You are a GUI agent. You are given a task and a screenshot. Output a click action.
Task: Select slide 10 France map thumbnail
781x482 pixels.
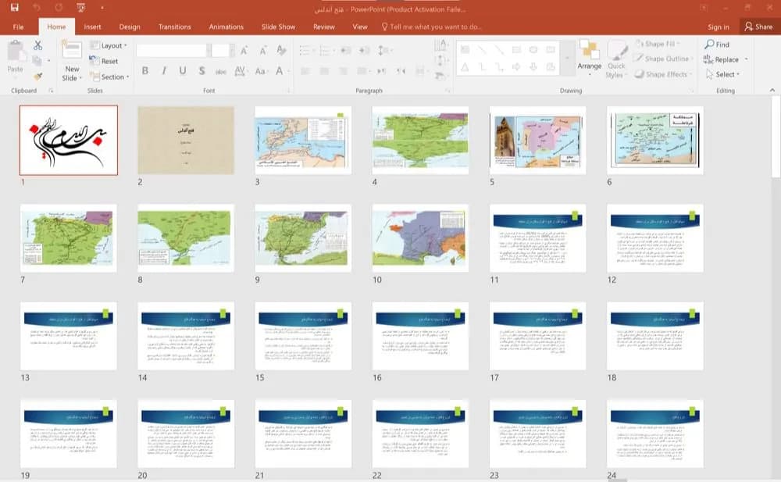pyautogui.click(x=420, y=237)
